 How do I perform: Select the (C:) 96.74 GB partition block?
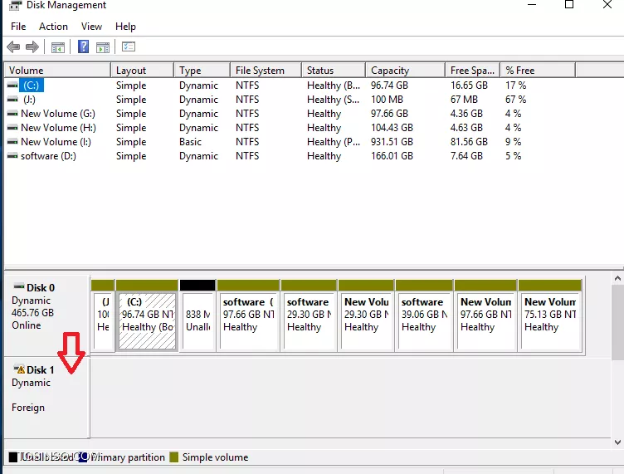pos(147,315)
